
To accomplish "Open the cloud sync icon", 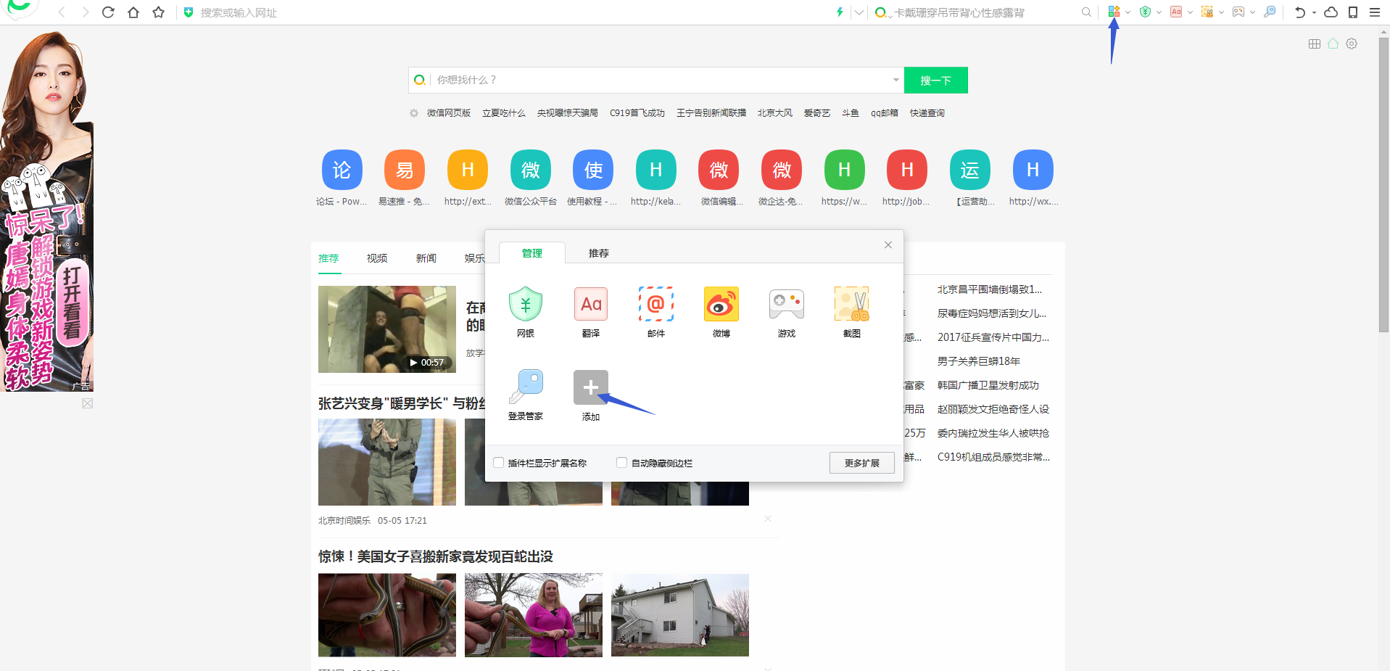I will click(x=1331, y=12).
